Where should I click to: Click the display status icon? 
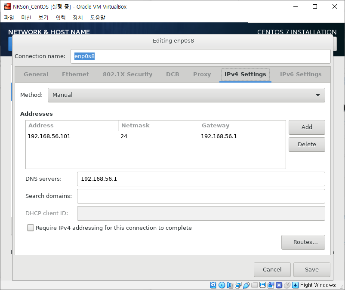pyautogui.click(x=262, y=285)
